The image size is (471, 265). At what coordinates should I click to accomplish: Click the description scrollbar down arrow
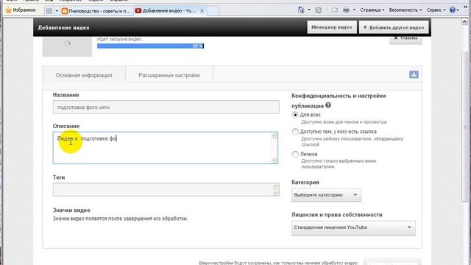pos(274,160)
